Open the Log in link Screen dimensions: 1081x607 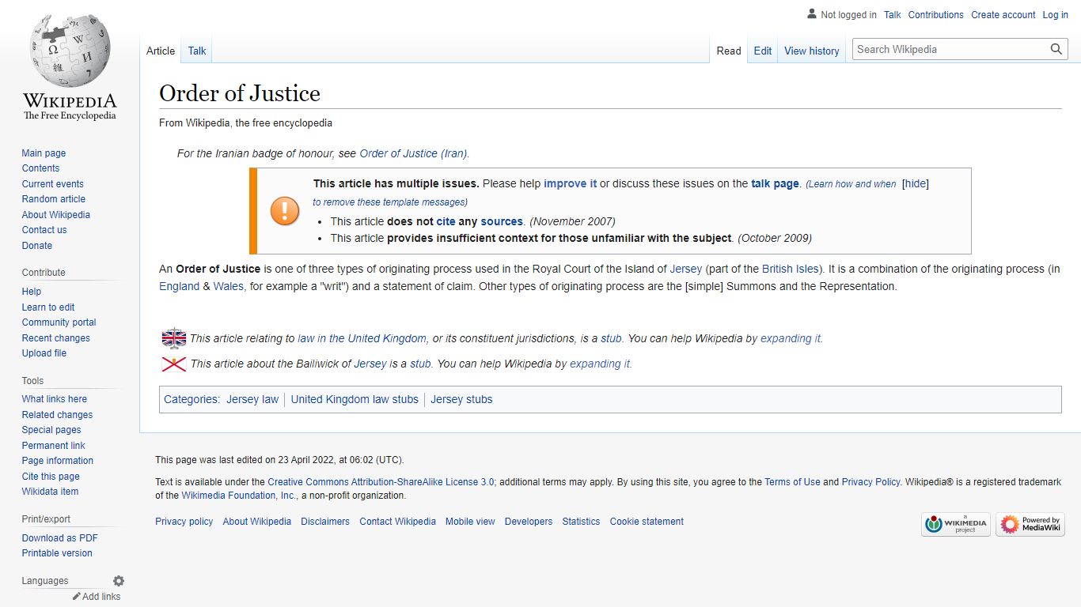click(1056, 15)
